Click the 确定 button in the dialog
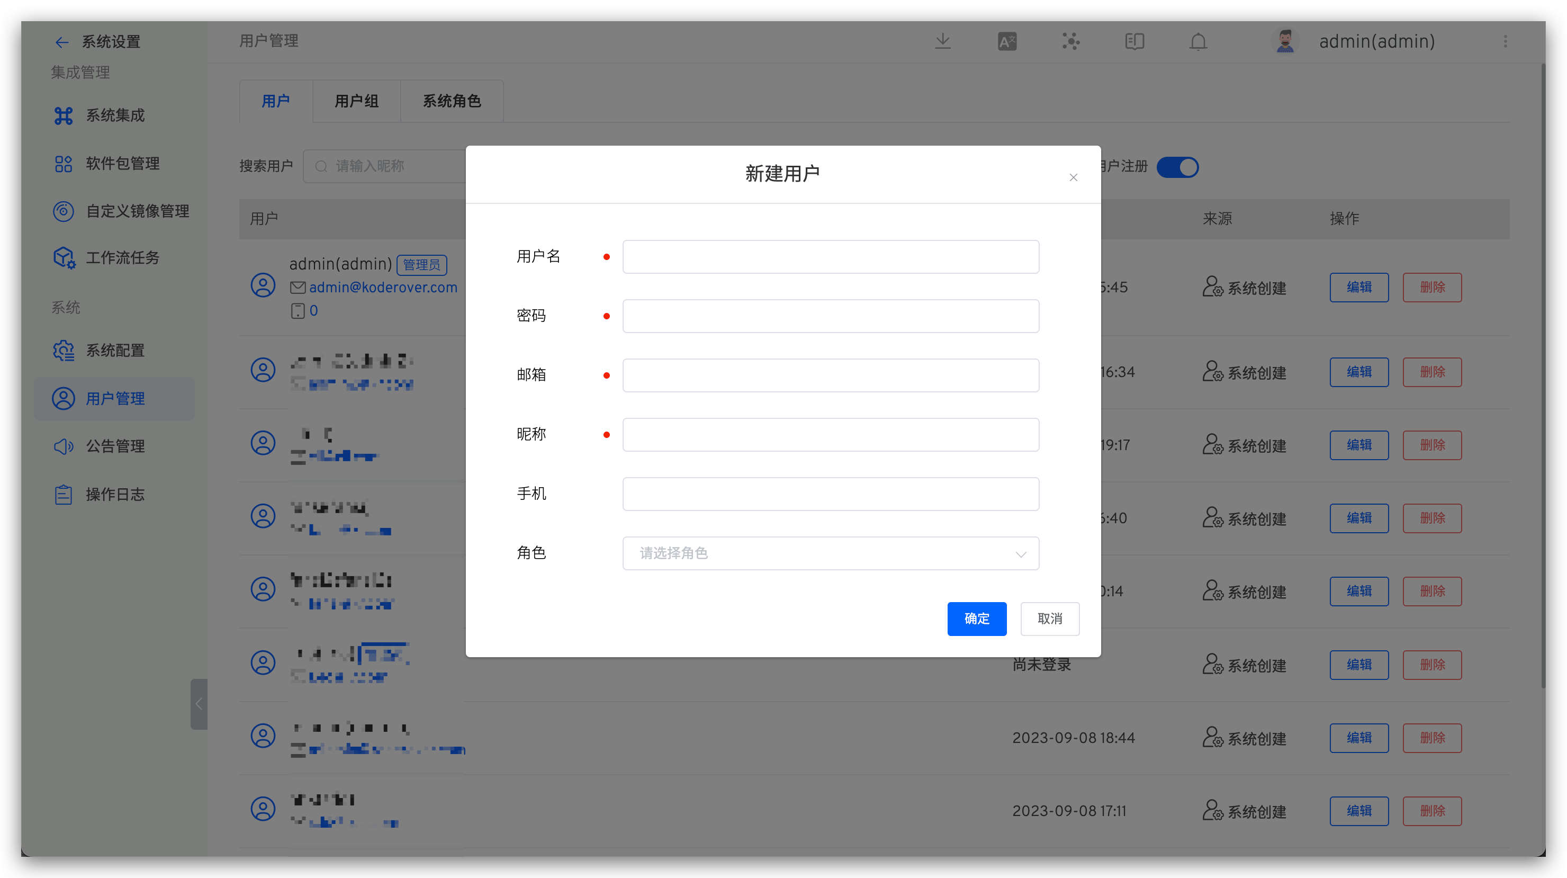Screen dimensions: 1567x878 (x=976, y=619)
